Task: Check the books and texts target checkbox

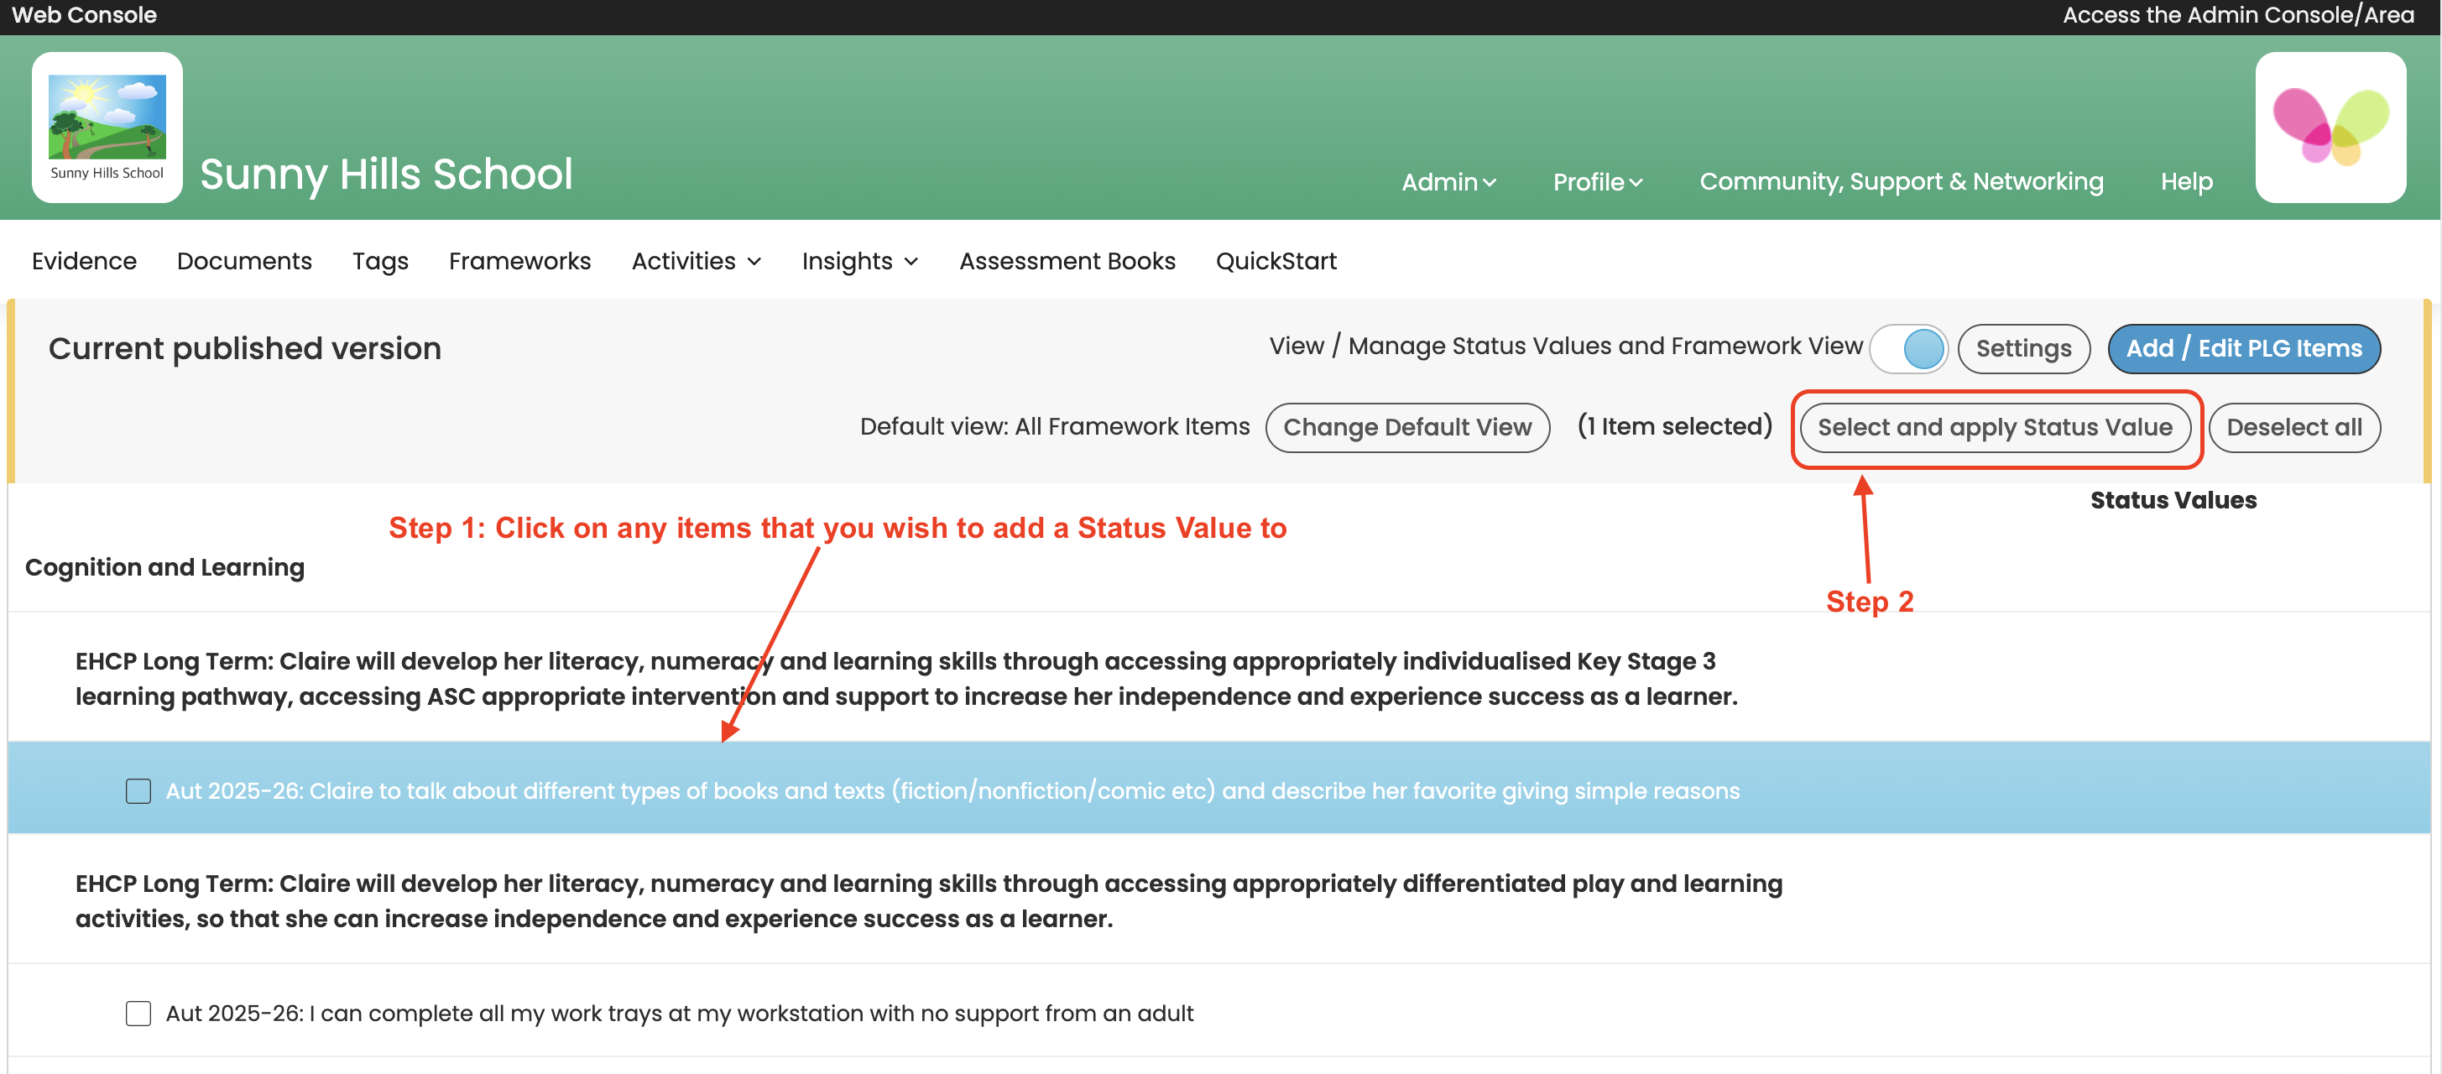Action: pos(138,790)
